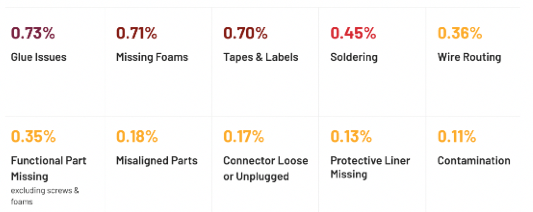Screen dimensions: 533x212
Task: Click the 0.36% Wire Routing value
Action: pos(460,33)
